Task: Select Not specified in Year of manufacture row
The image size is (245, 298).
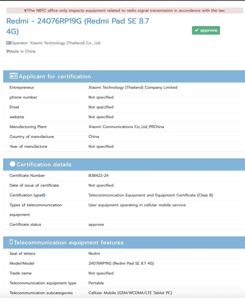Action: pyautogui.click(x=101, y=146)
